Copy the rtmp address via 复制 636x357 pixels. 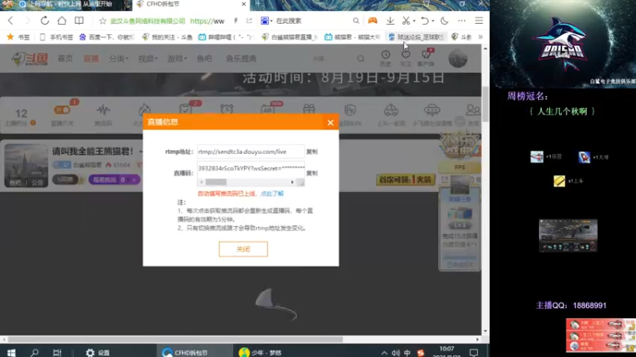pos(312,152)
